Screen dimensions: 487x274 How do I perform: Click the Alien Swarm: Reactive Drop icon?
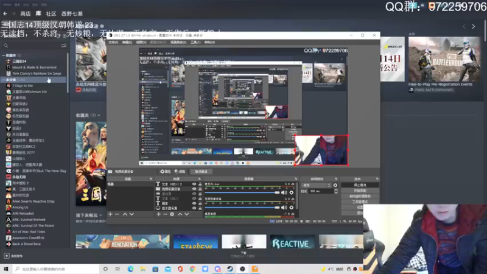[9, 202]
